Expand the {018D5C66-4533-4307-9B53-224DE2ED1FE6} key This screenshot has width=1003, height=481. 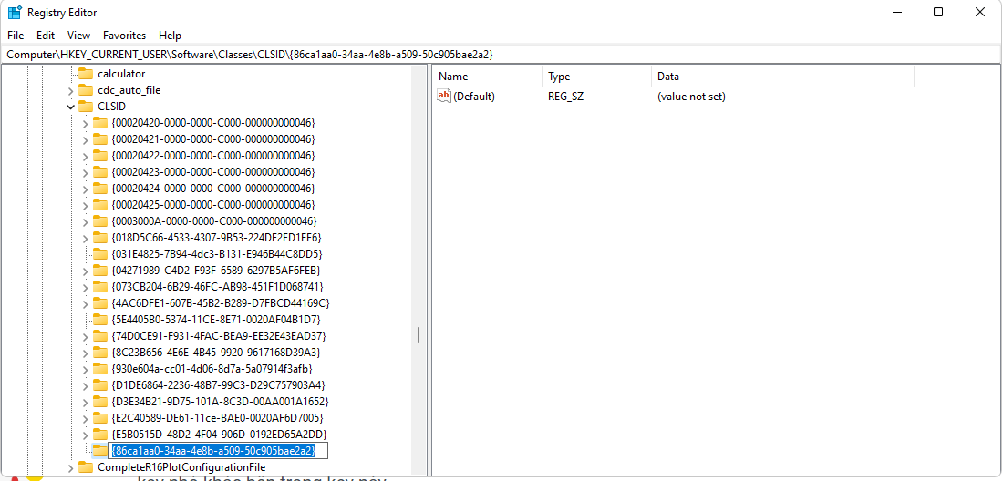(x=85, y=238)
